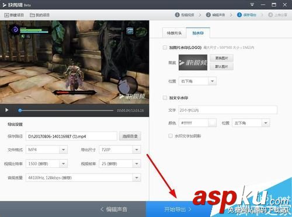Open the MP4 file format dropdown
The height and width of the screenshot is (217, 292).
coord(47,150)
